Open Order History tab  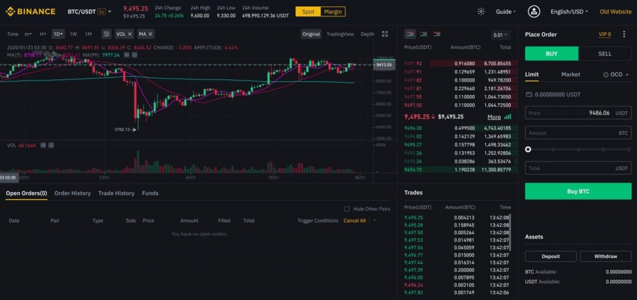click(x=72, y=193)
